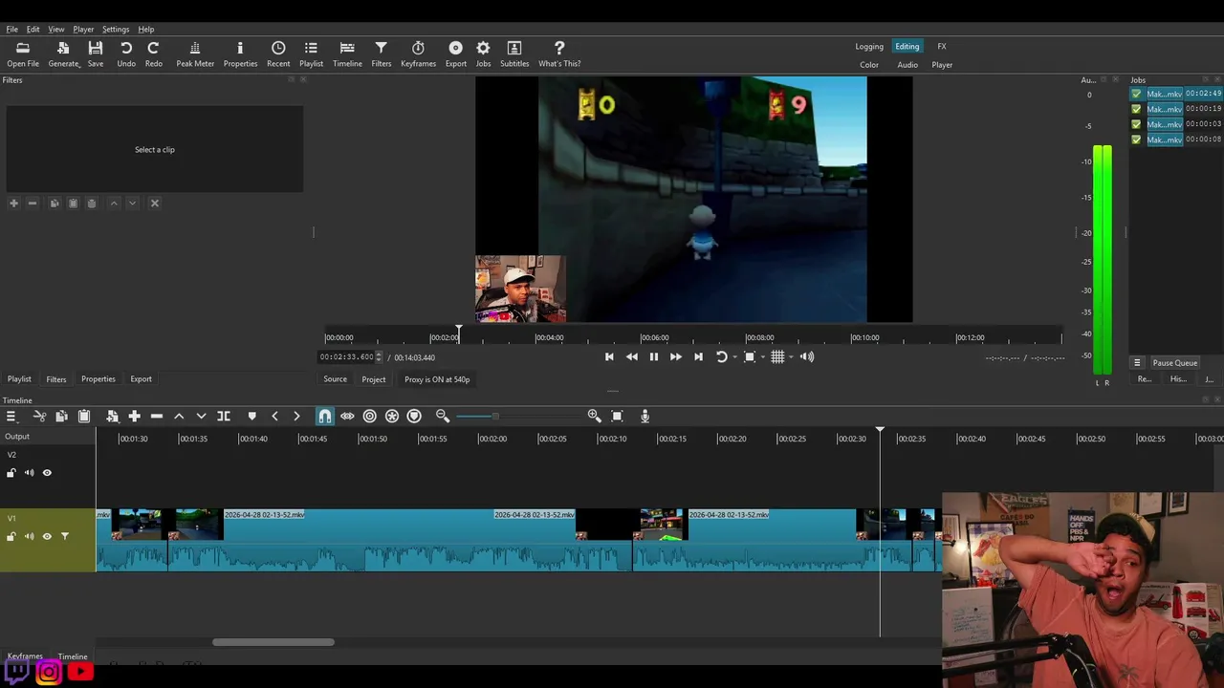Open the timeline hamburger menu
1224x688 pixels.
[x=11, y=416]
